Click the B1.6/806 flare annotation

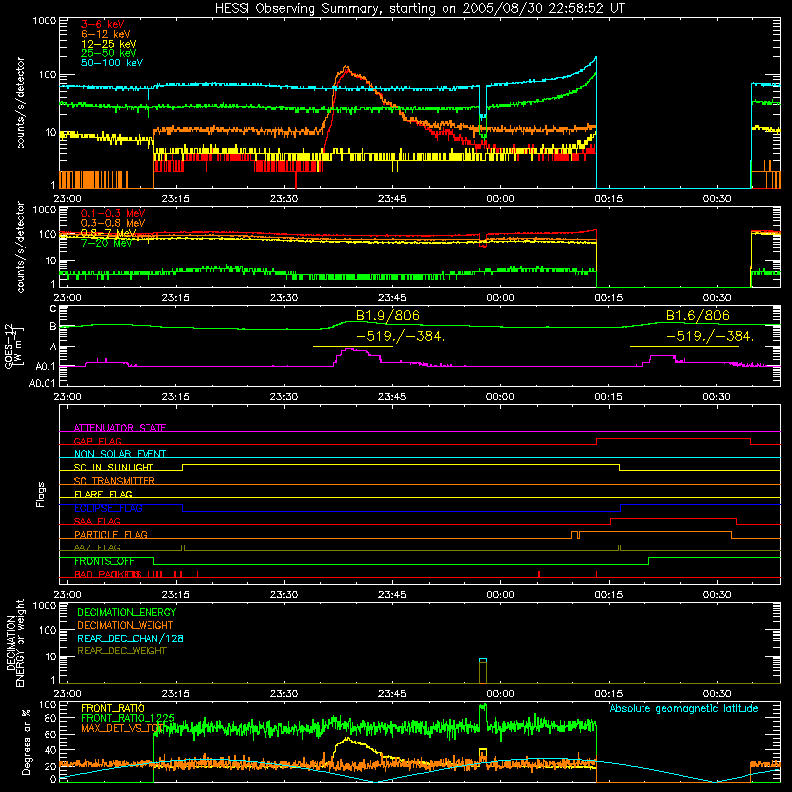tap(698, 315)
